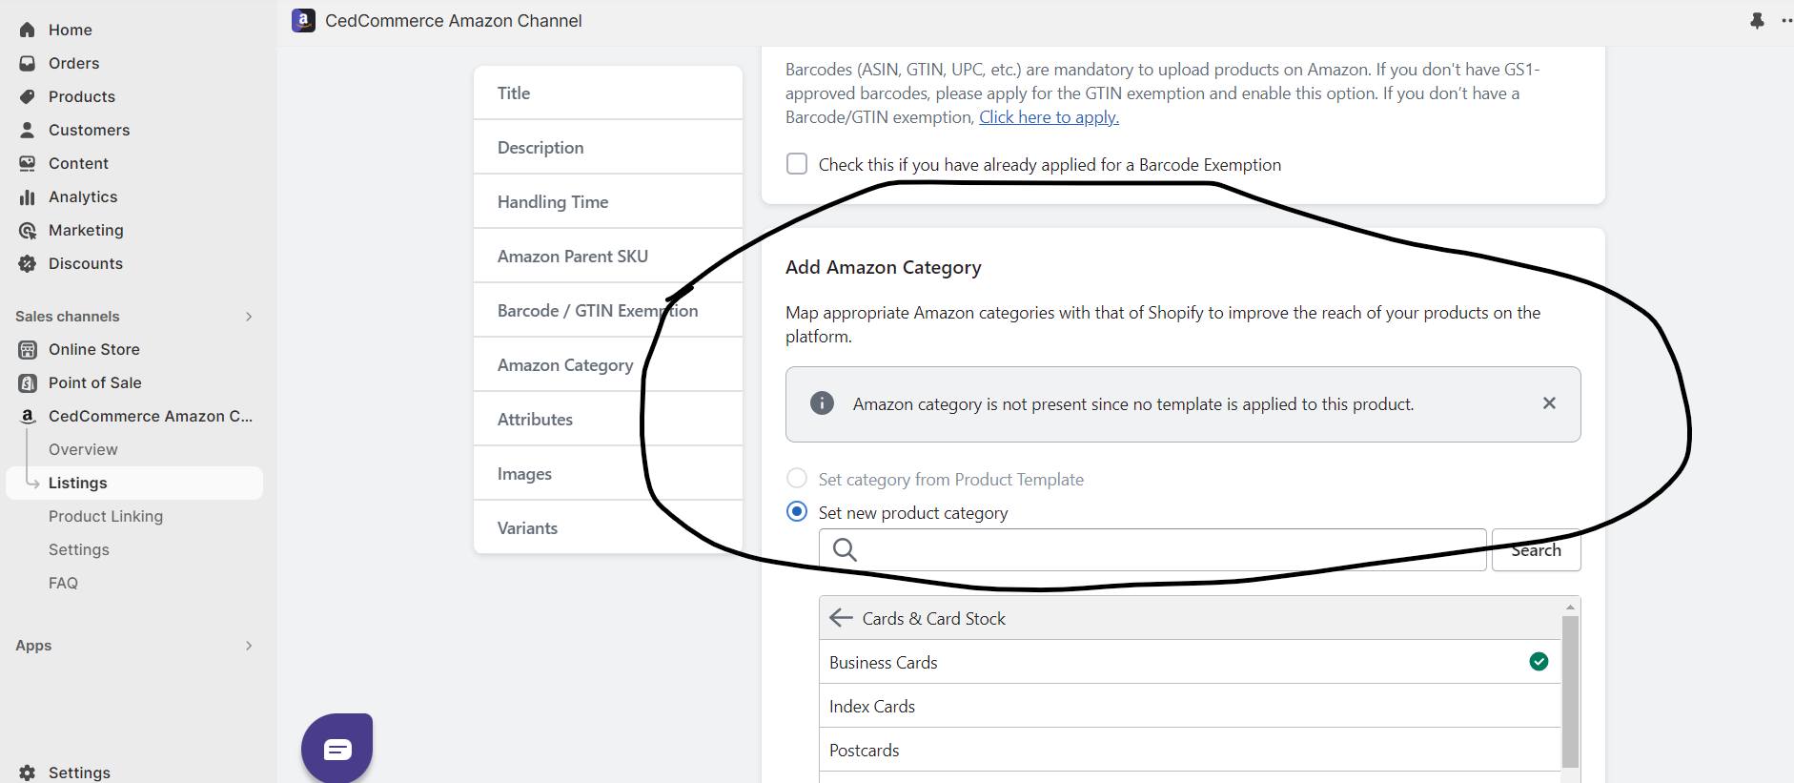Open Discounts in the sidebar
The height and width of the screenshot is (783, 1794).
pyautogui.click(x=86, y=263)
